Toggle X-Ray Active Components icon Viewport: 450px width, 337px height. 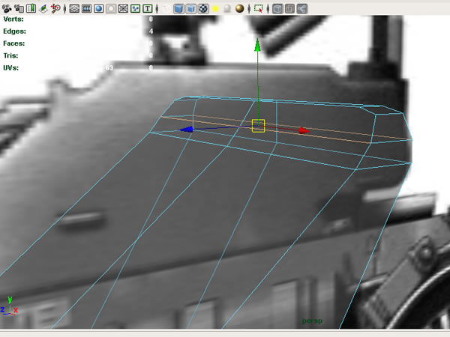[289, 8]
